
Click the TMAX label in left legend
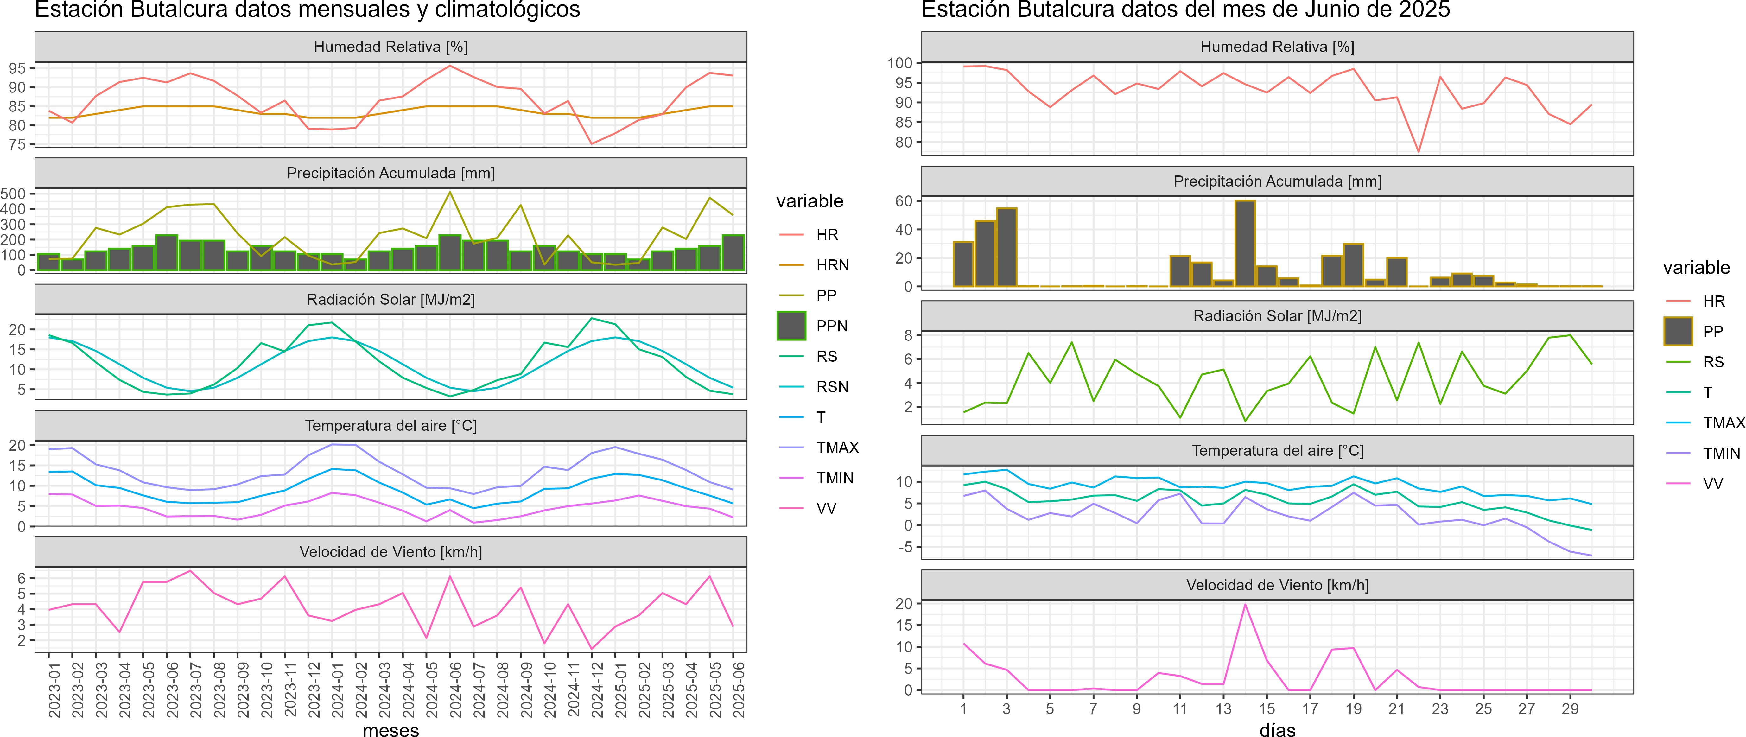(x=837, y=448)
